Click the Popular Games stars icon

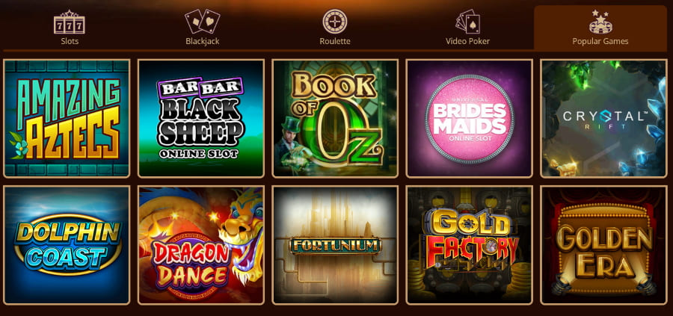click(600, 22)
